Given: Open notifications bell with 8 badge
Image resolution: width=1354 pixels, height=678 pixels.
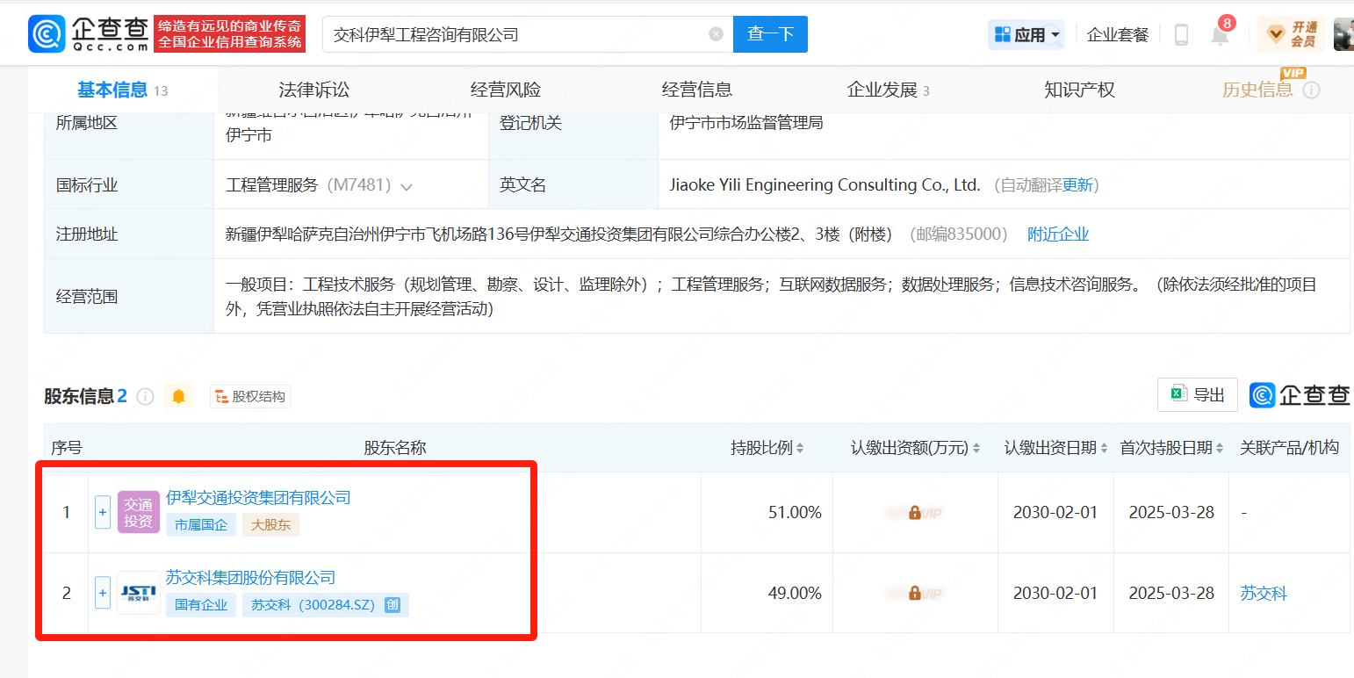Looking at the screenshot, I should 1221,33.
